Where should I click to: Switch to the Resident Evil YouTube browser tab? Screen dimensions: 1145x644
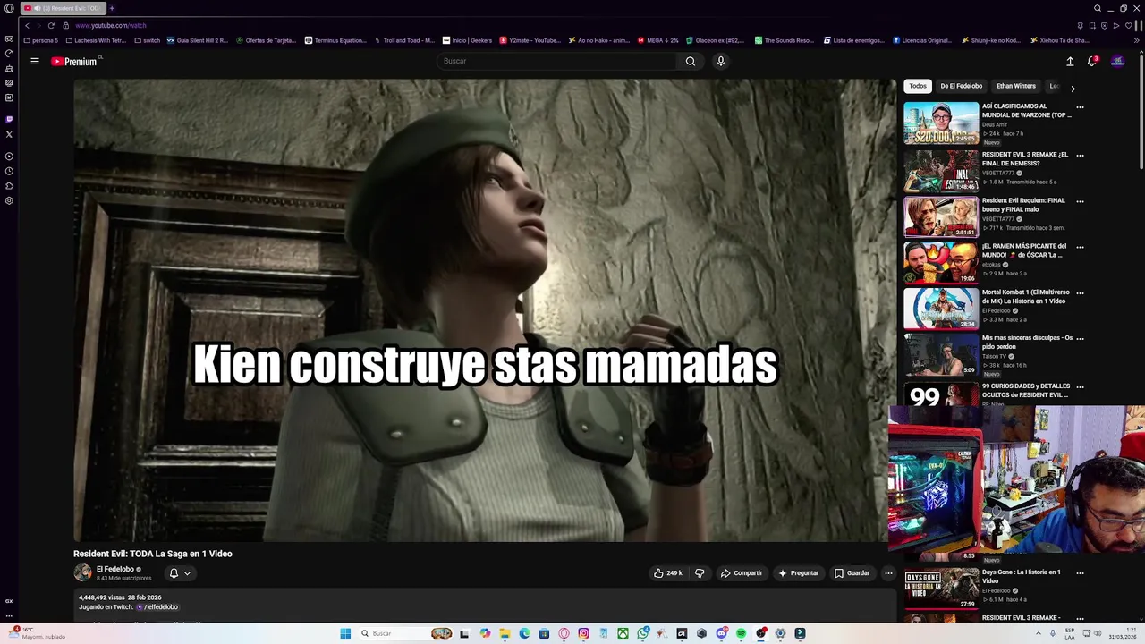tap(63, 8)
